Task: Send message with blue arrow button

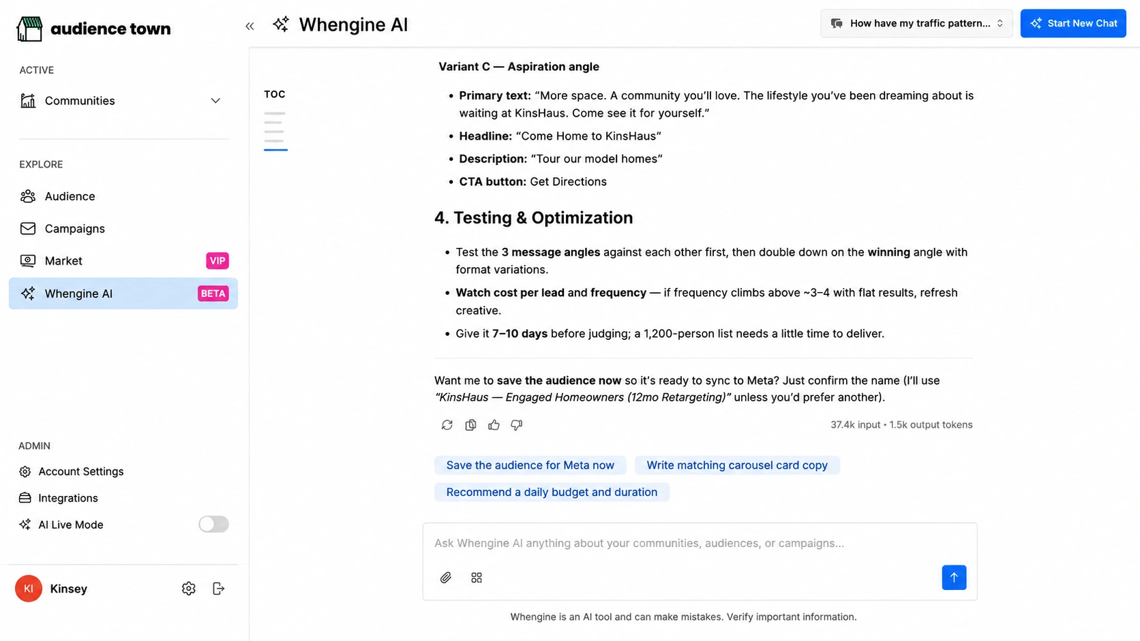Action: tap(954, 578)
